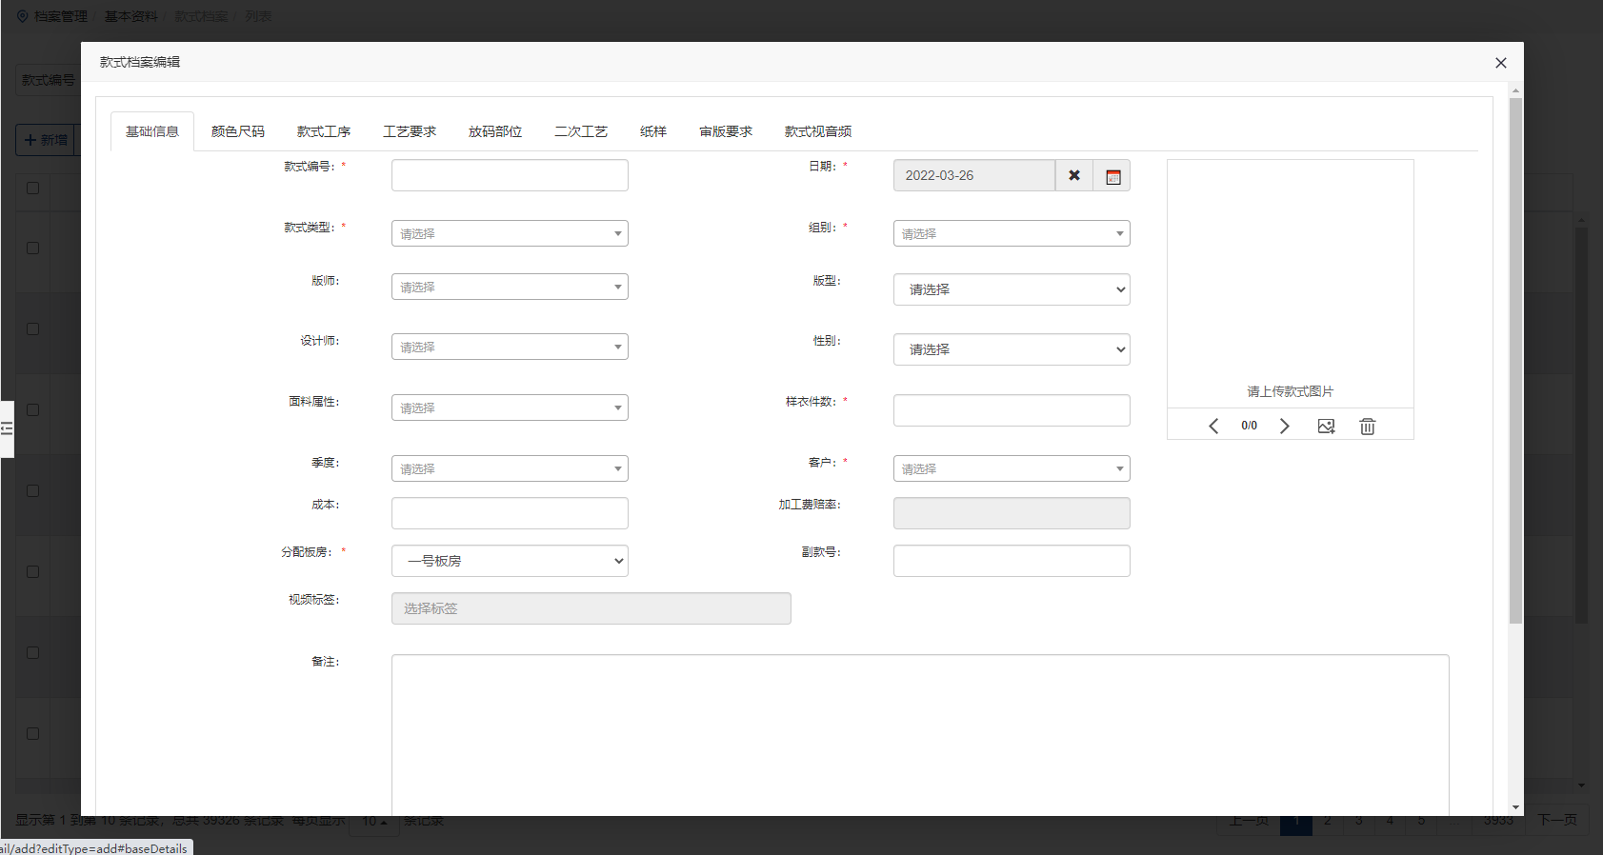Click the 下一页 pagination button

point(1557,820)
